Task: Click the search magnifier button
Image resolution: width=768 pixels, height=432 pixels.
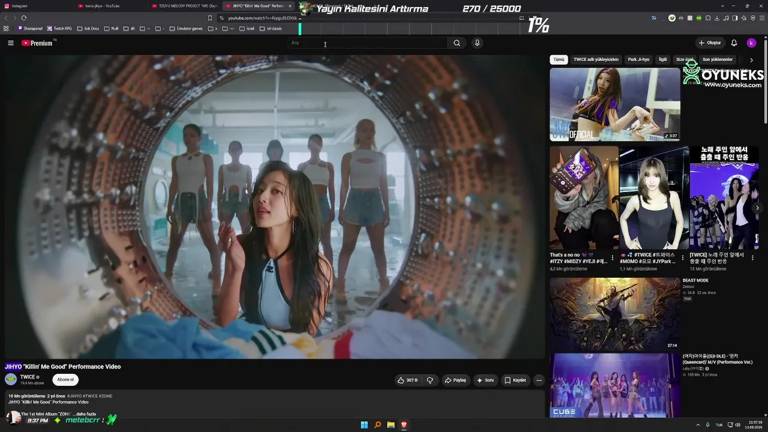Action: click(457, 43)
